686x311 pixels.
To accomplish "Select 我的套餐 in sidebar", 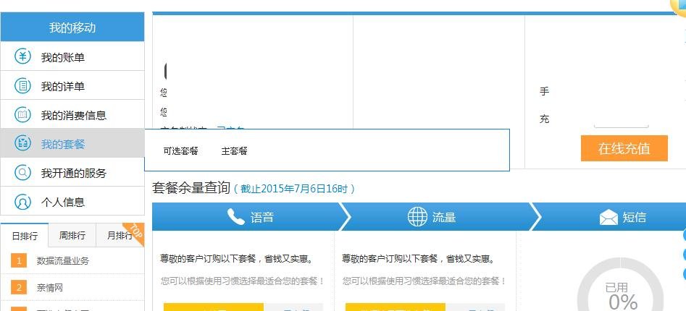I will coord(72,143).
